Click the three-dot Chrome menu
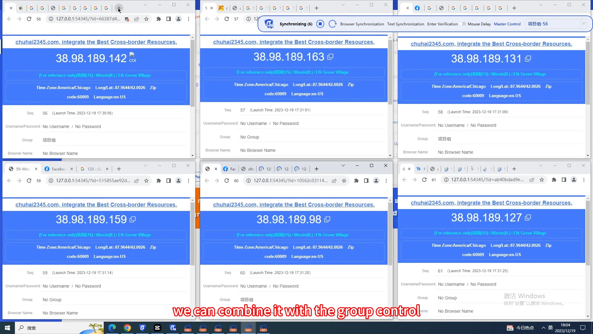This screenshot has width=593, height=334. click(188, 19)
